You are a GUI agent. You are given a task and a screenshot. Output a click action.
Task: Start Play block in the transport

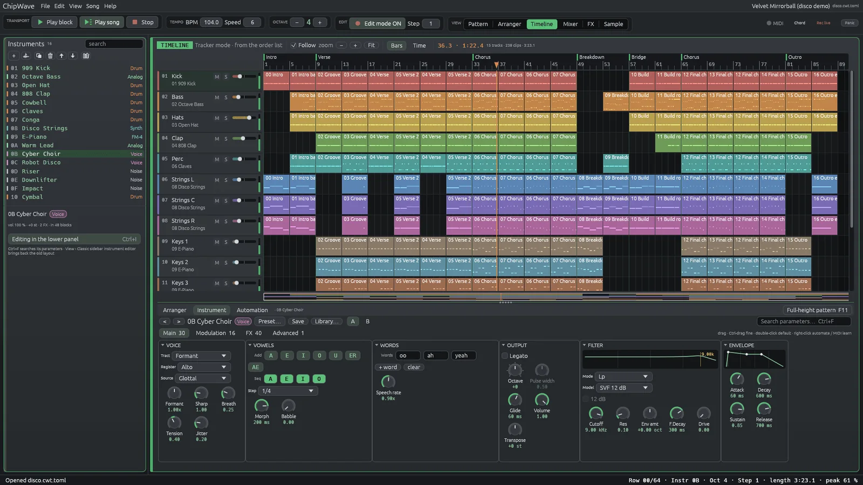point(54,22)
